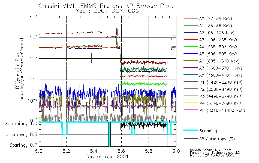Click the Unknown, 0.5 axis label
The width and height of the screenshot is (259, 163).
pos(22,134)
